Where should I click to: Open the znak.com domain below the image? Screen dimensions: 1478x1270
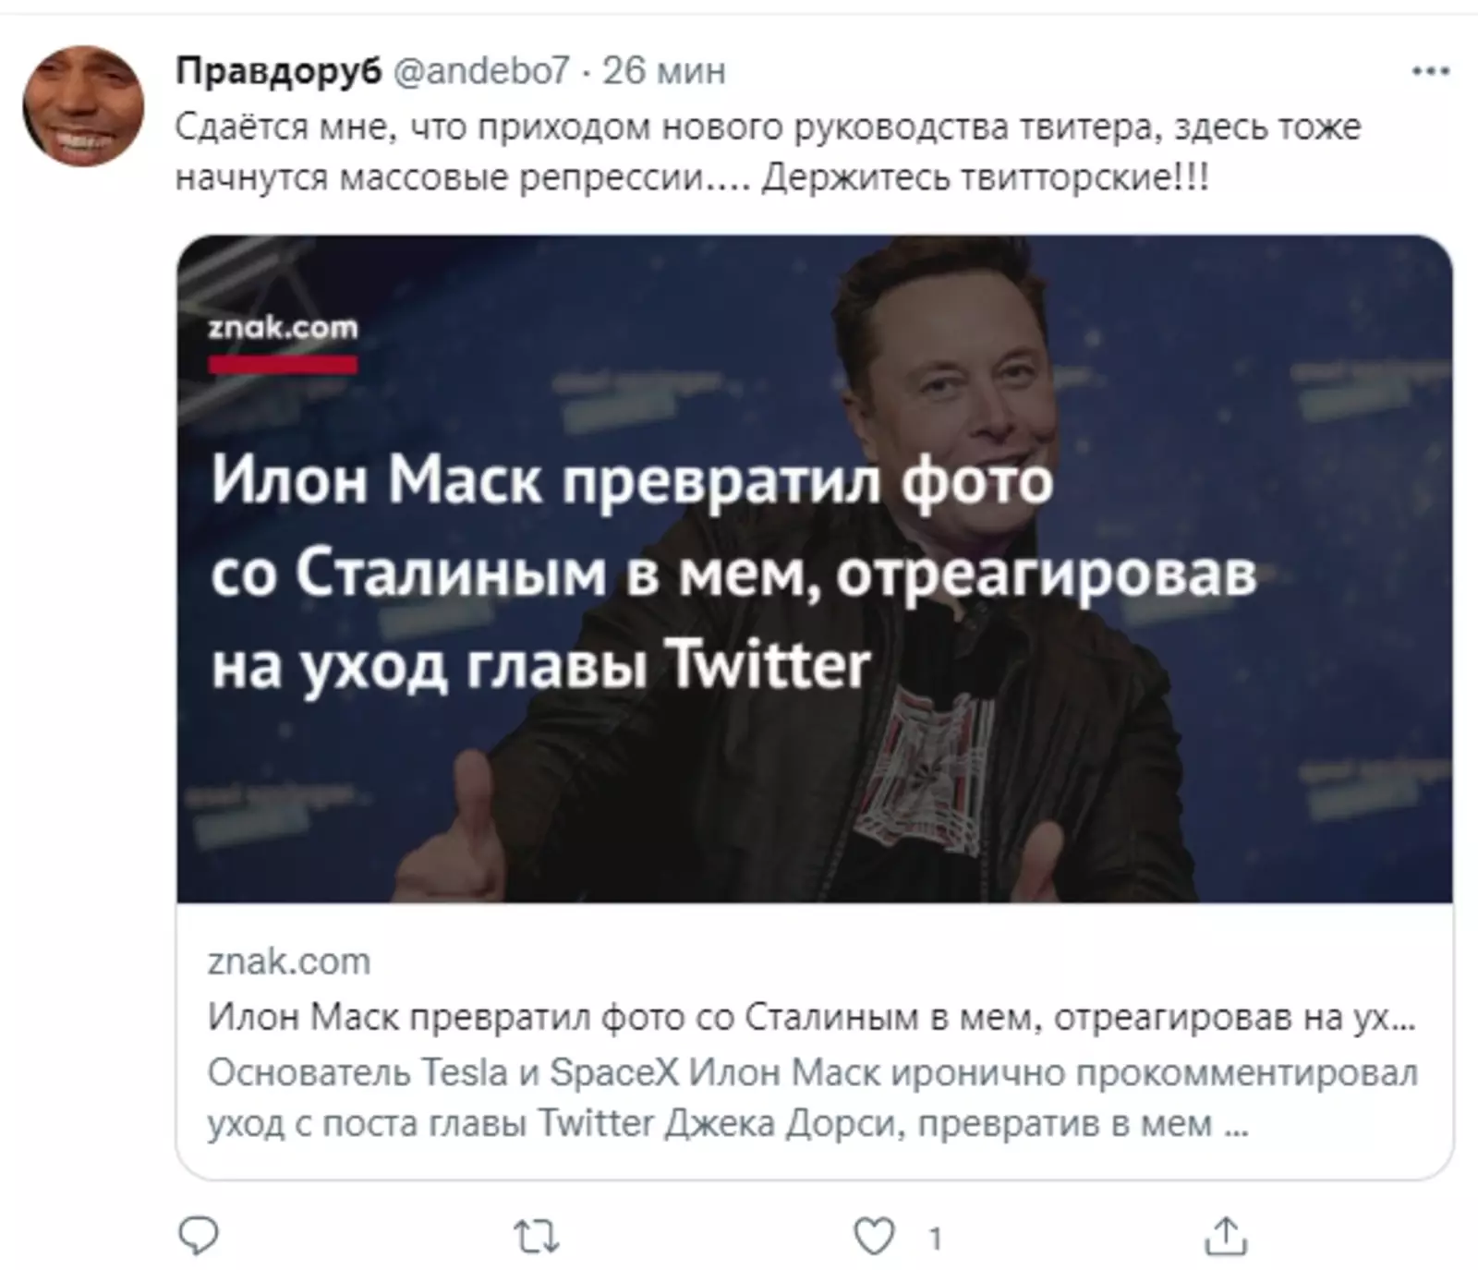pyautogui.click(x=289, y=962)
